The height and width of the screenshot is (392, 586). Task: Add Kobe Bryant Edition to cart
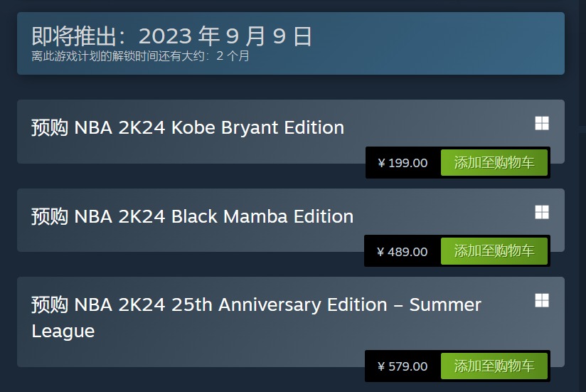tap(494, 163)
